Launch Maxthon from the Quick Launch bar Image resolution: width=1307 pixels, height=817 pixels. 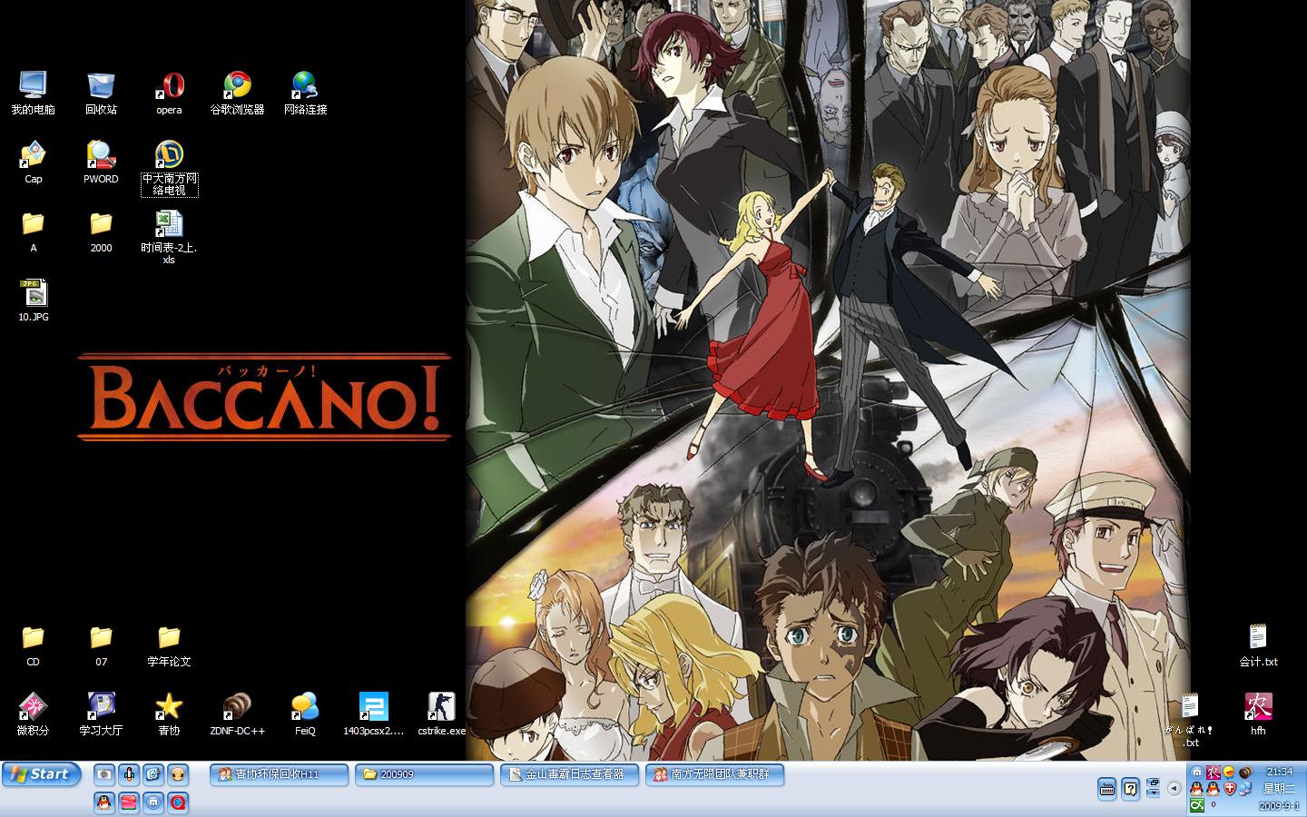pyautogui.click(x=153, y=802)
